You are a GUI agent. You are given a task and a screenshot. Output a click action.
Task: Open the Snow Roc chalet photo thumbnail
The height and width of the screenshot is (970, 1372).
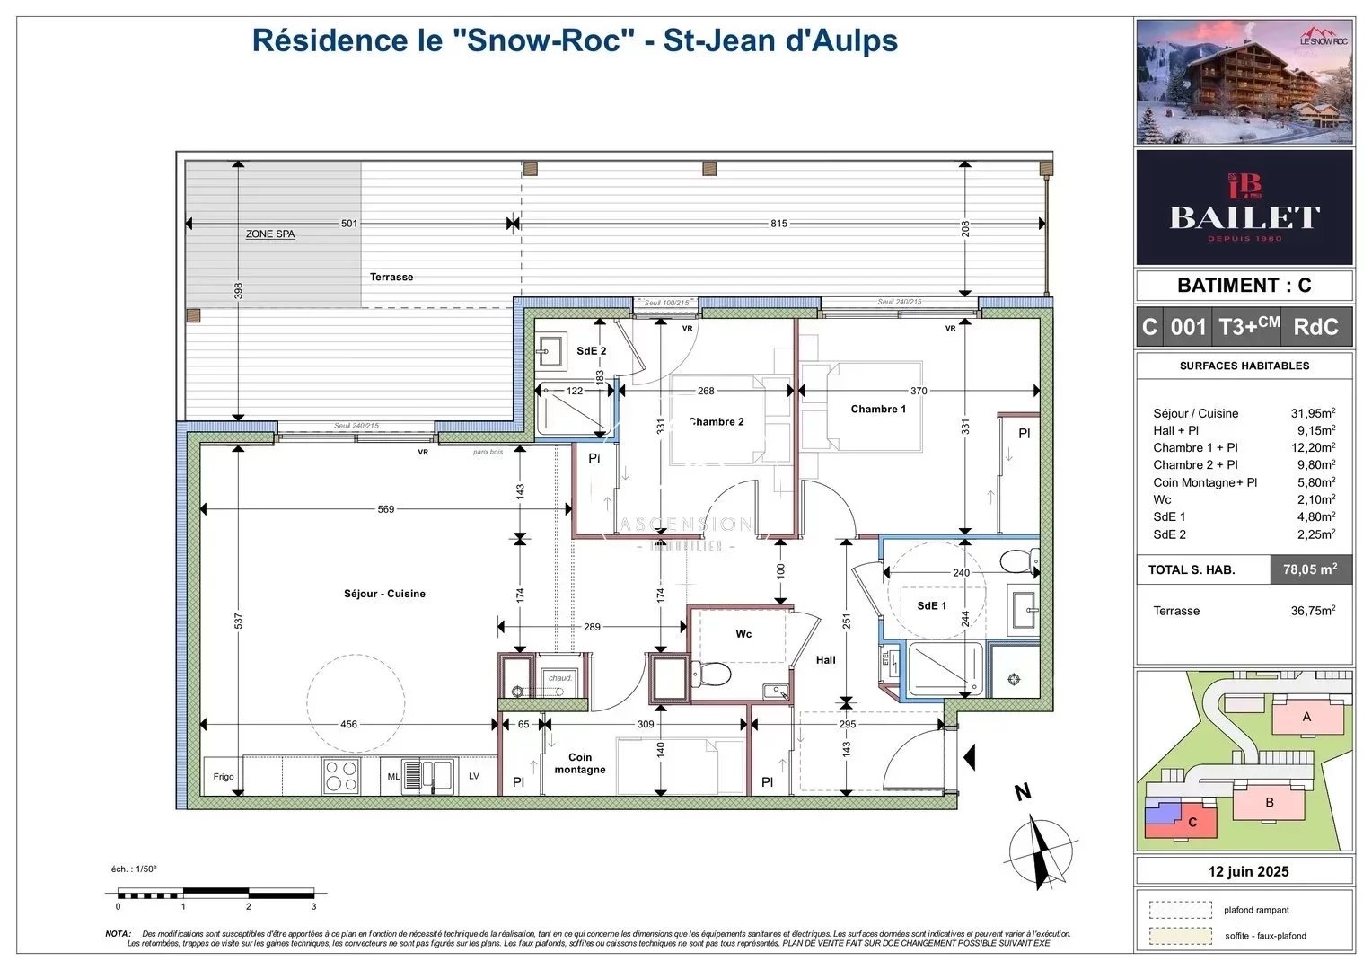[1244, 82]
